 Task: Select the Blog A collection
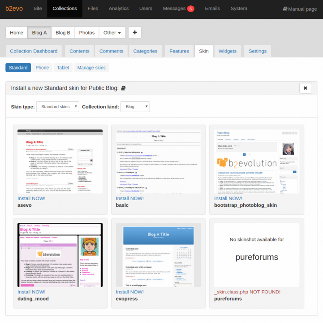click(x=39, y=33)
